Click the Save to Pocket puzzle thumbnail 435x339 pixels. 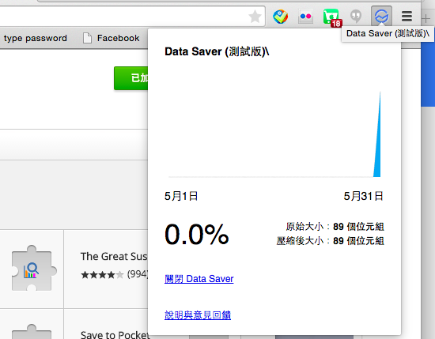pos(32,331)
